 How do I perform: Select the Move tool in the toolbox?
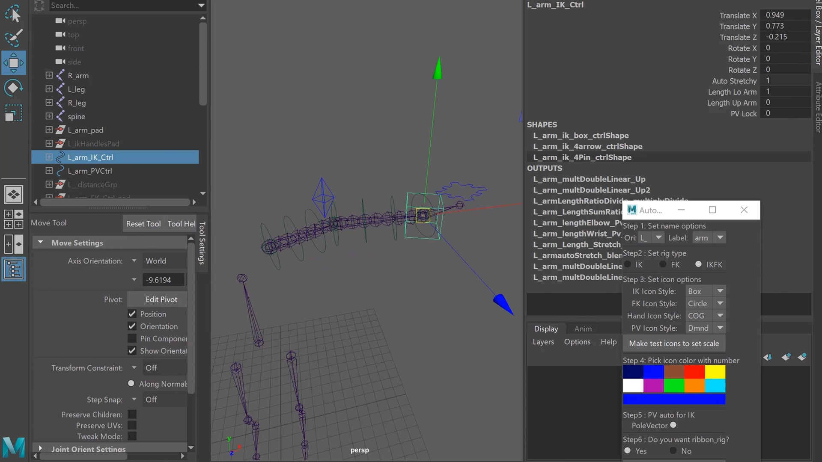[13, 63]
